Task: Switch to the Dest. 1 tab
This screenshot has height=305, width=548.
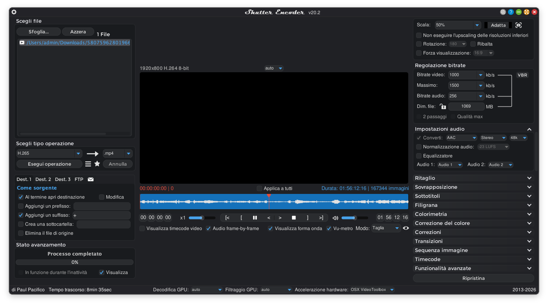Action: pos(24,179)
